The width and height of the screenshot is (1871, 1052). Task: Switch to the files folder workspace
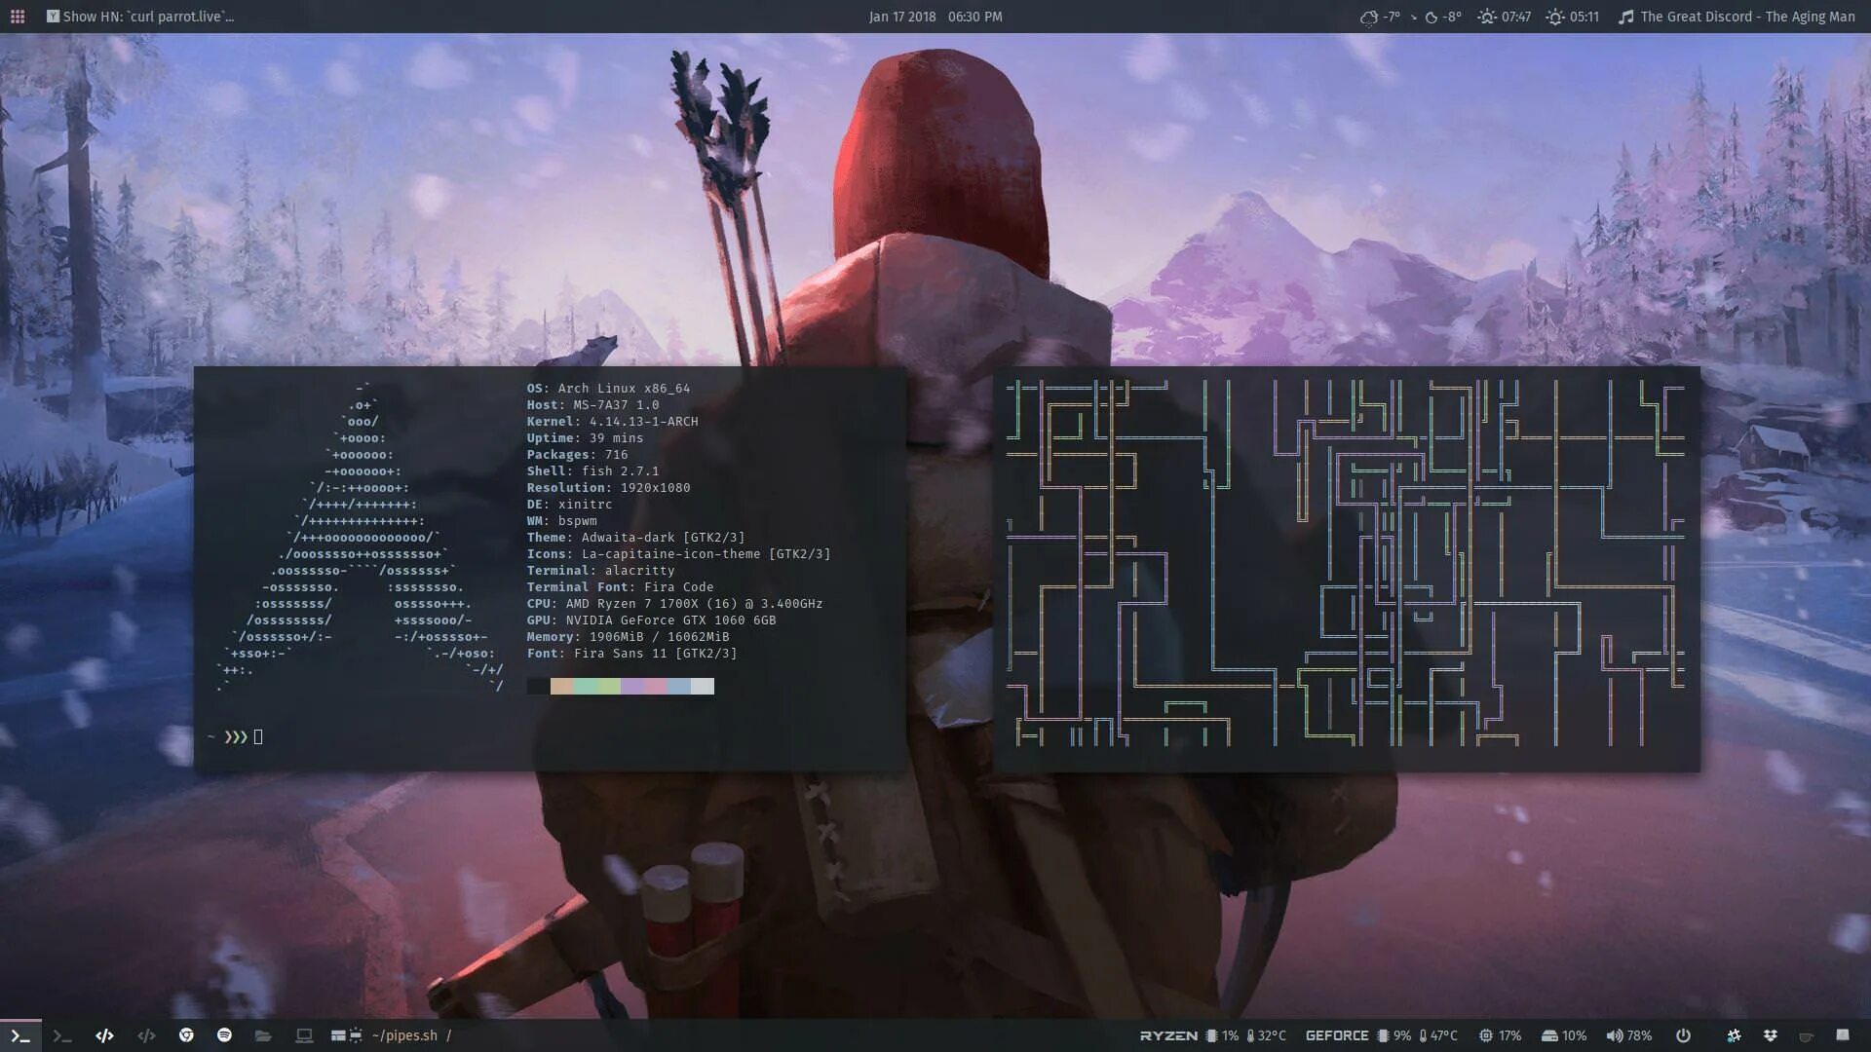point(263,1035)
